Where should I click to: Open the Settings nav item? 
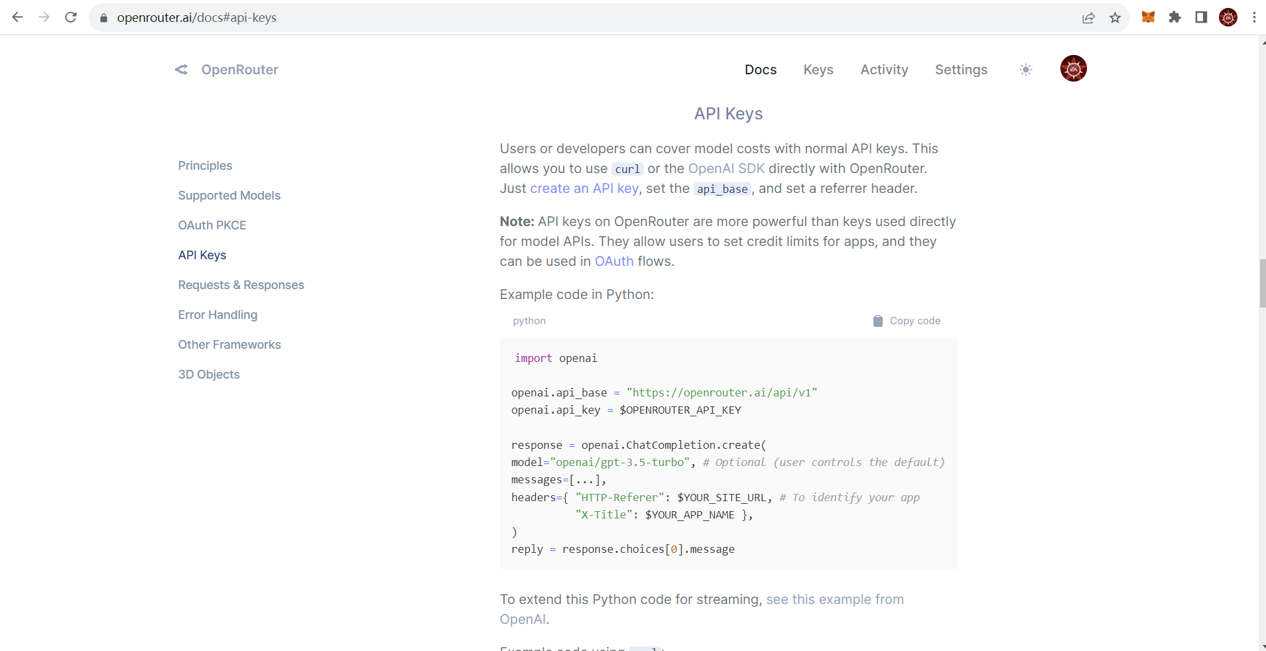coord(961,70)
